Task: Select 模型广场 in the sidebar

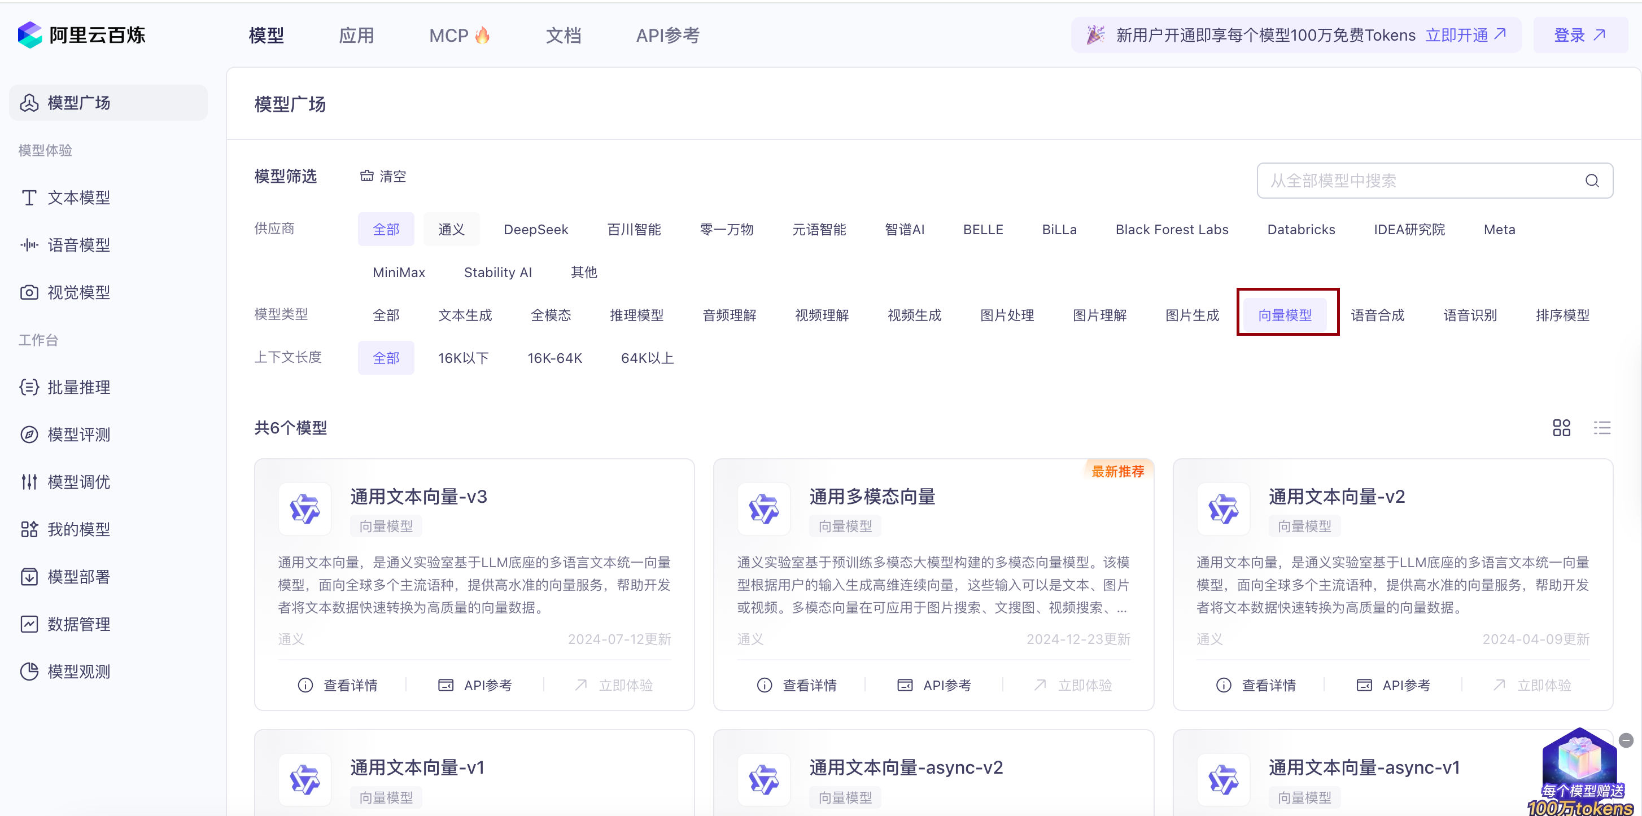Action: (x=108, y=103)
